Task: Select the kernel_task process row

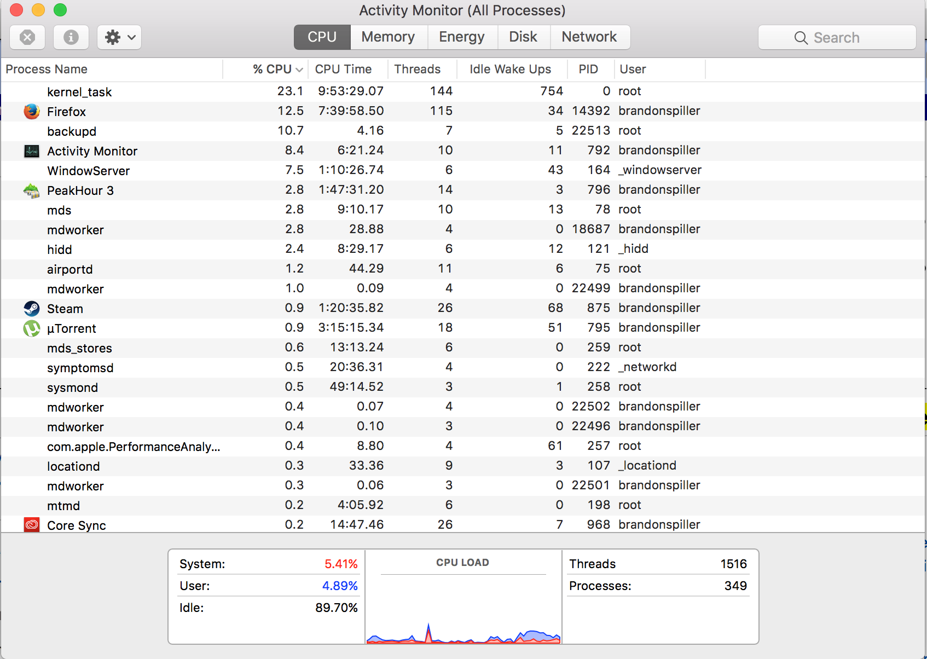Action: [x=463, y=91]
